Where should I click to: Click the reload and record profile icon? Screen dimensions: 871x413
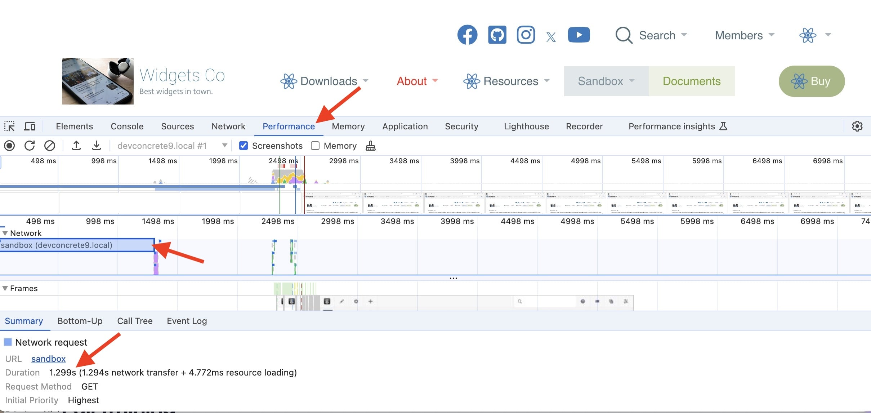[x=30, y=146]
